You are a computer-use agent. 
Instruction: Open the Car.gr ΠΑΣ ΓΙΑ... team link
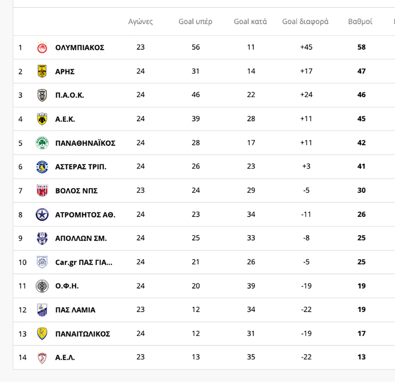(84, 262)
